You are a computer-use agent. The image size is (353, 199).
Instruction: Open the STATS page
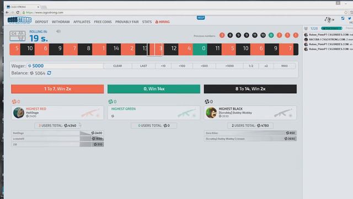(x=147, y=22)
